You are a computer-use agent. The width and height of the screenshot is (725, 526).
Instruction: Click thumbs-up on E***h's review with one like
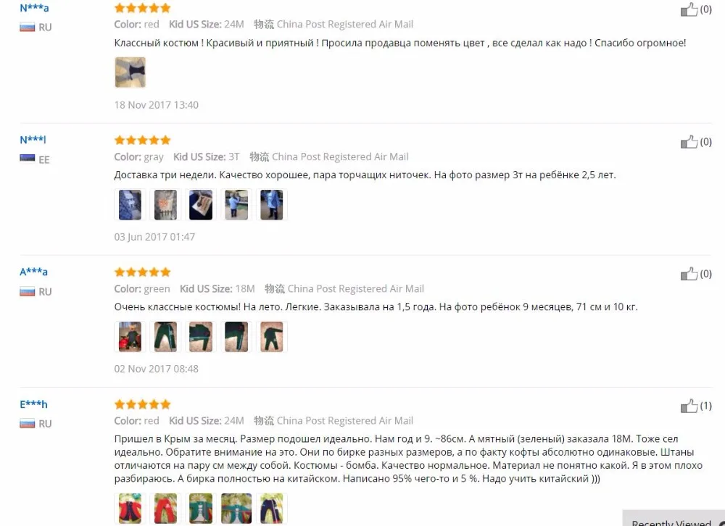(689, 406)
